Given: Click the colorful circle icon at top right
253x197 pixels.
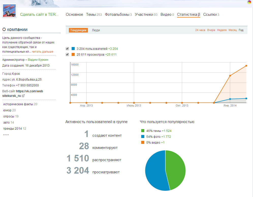Looking at the screenshot, I should point(249,2).
